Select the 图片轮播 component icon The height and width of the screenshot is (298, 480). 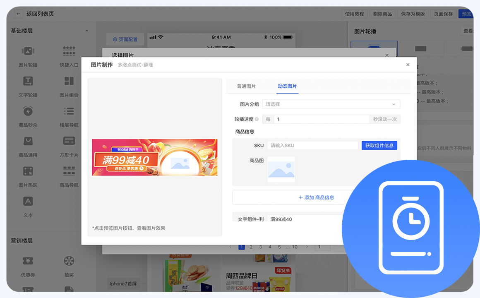(x=28, y=51)
